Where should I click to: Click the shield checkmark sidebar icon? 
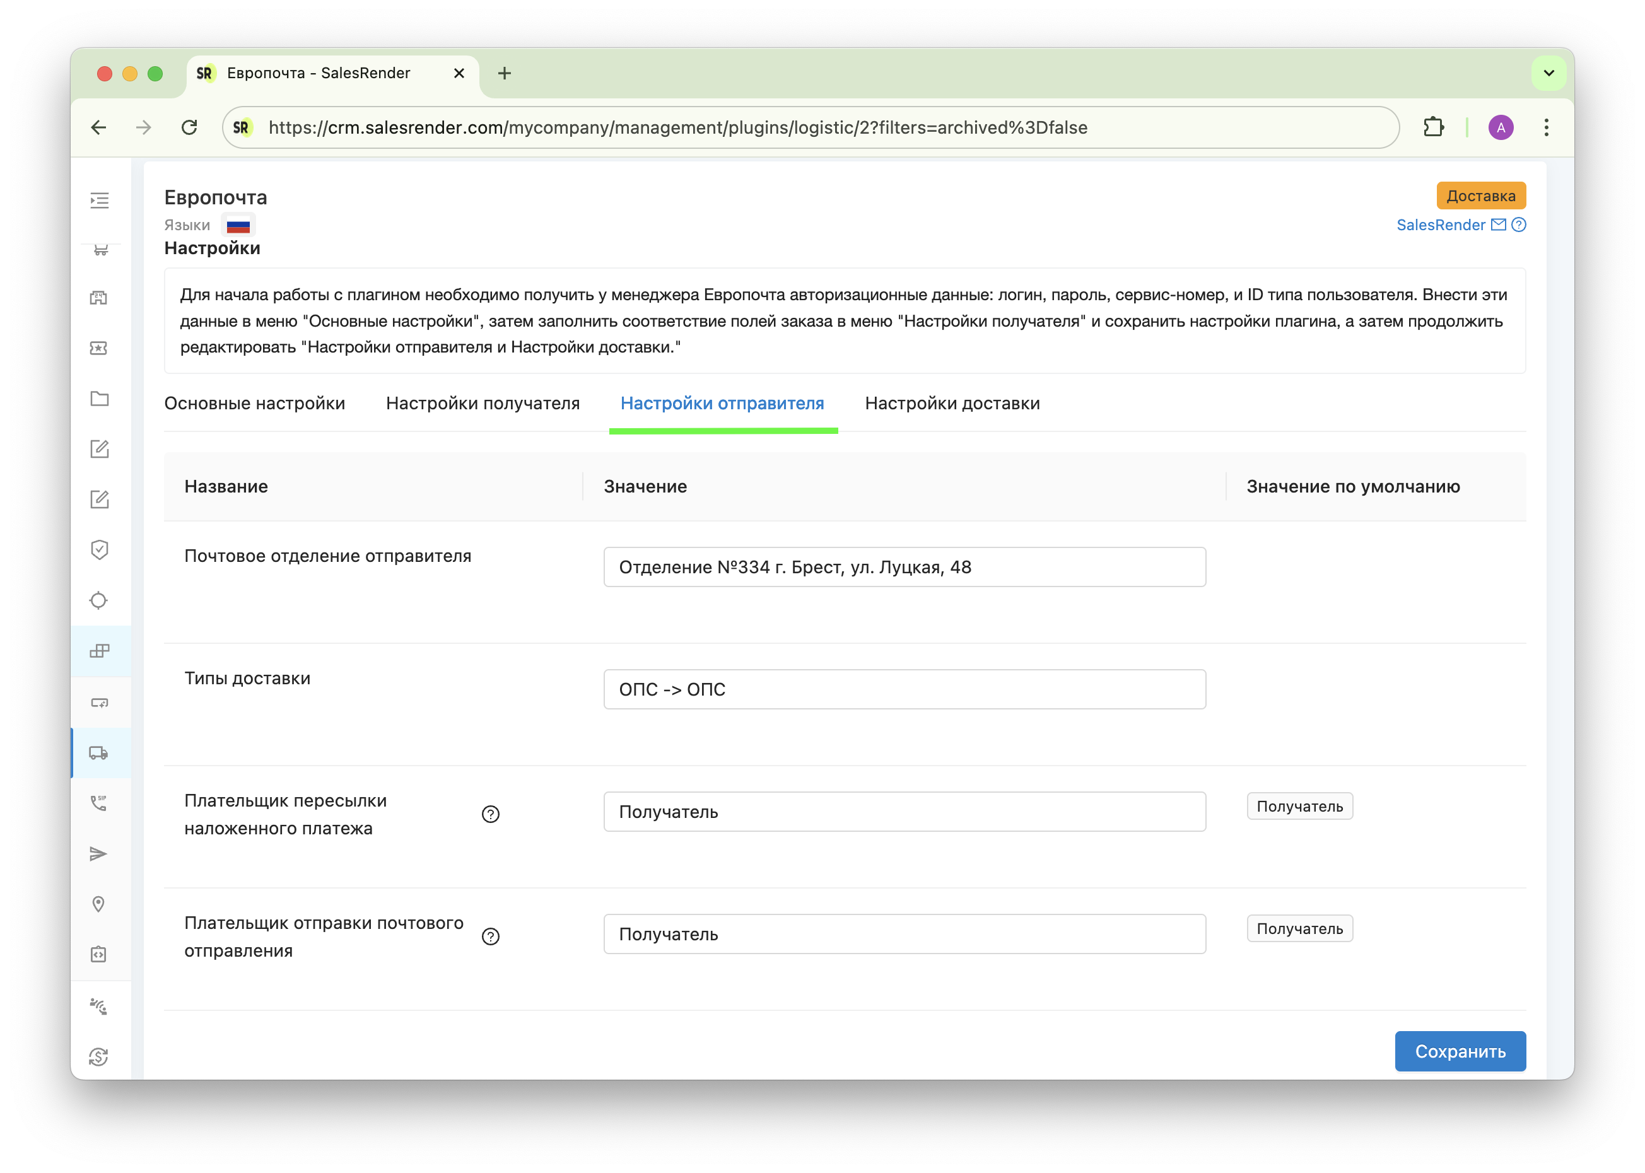pyautogui.click(x=100, y=550)
